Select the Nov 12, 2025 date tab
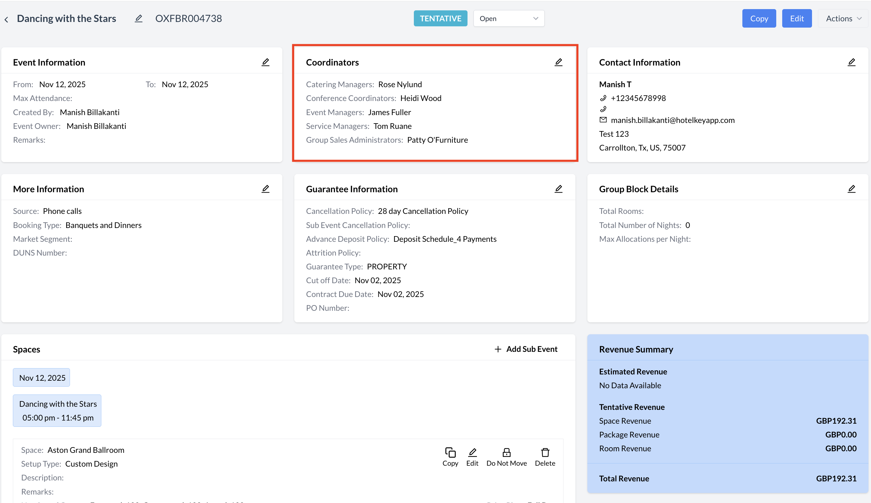Viewport: 871px width, 503px height. (x=42, y=378)
